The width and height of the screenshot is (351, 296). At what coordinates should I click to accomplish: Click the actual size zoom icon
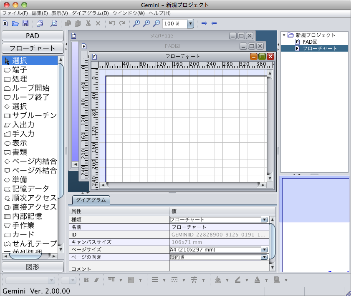point(136,23)
